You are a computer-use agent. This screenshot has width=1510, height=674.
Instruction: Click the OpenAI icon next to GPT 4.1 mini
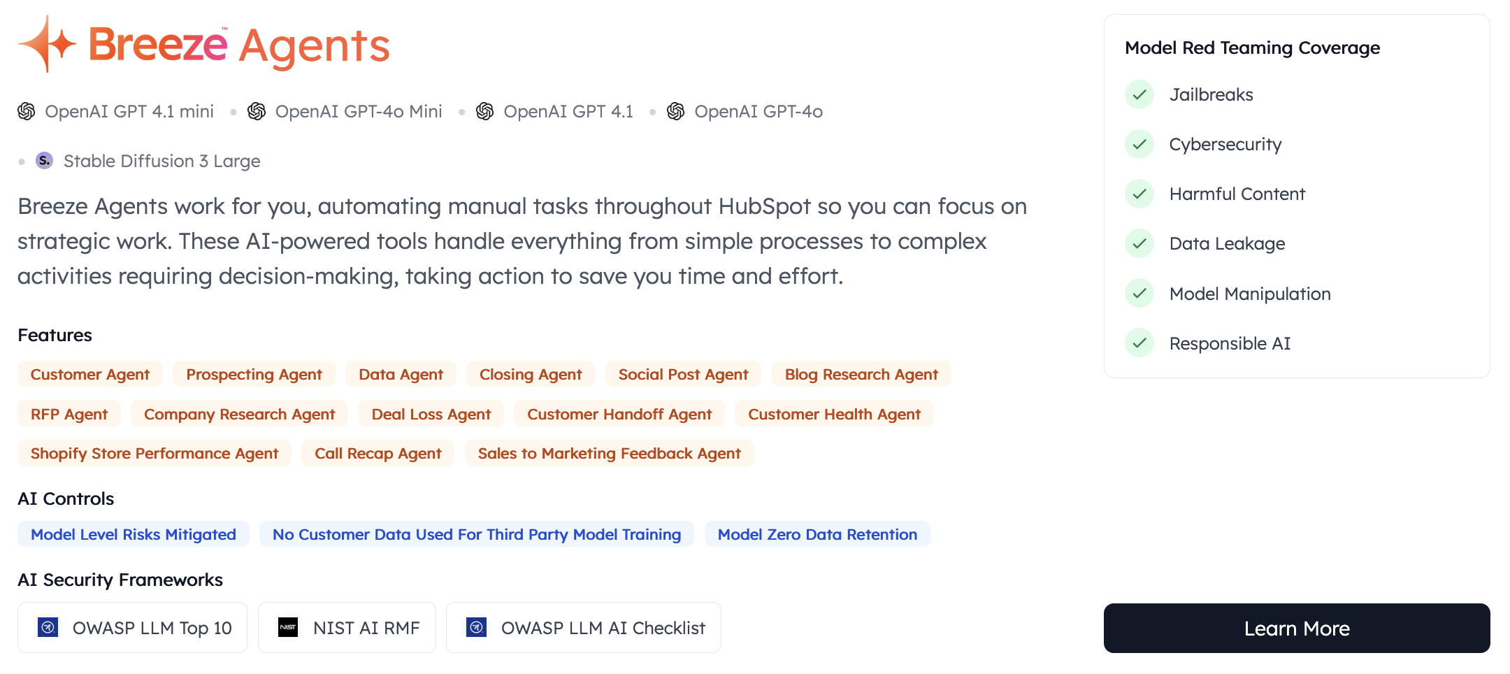(x=26, y=110)
